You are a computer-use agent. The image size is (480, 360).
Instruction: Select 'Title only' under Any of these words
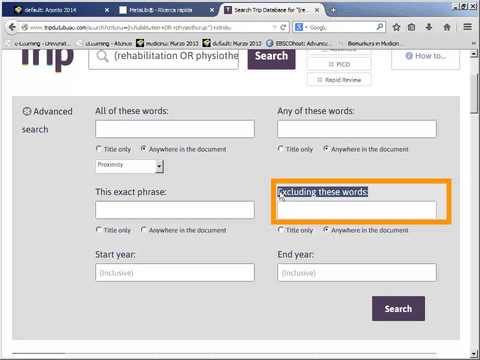click(280, 149)
